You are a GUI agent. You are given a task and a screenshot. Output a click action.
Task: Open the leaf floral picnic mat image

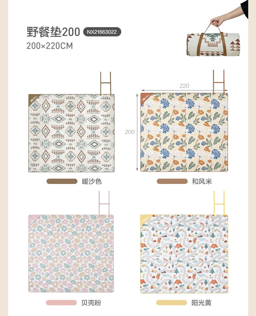pos(184,132)
